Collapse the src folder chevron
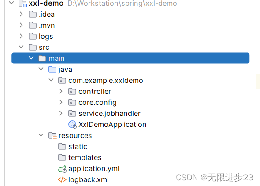Viewport: 260px width, 186px height. pos(21,47)
